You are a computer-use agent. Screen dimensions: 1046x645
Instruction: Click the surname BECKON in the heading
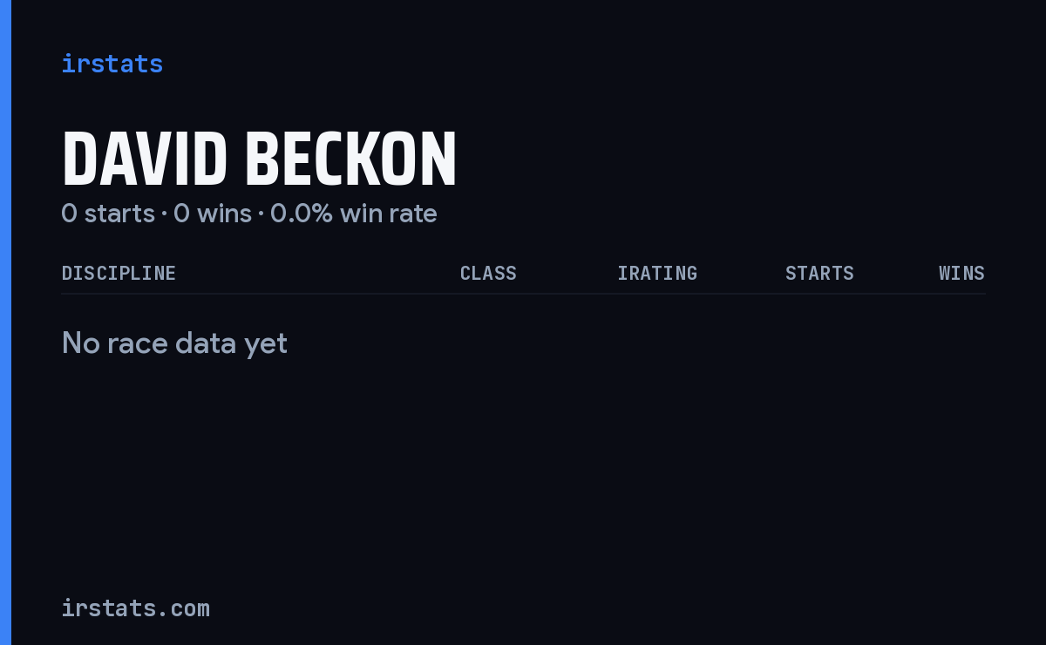click(x=350, y=160)
